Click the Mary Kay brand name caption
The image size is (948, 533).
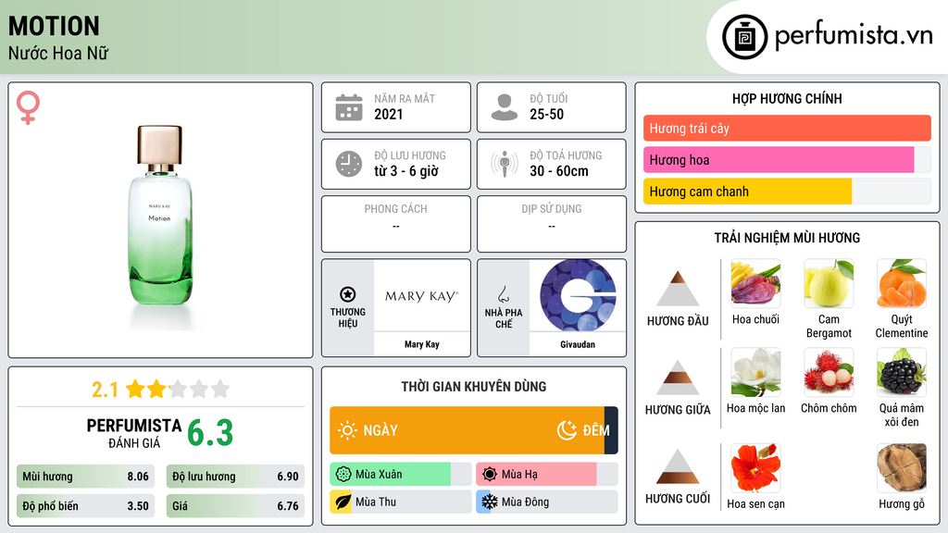click(422, 344)
